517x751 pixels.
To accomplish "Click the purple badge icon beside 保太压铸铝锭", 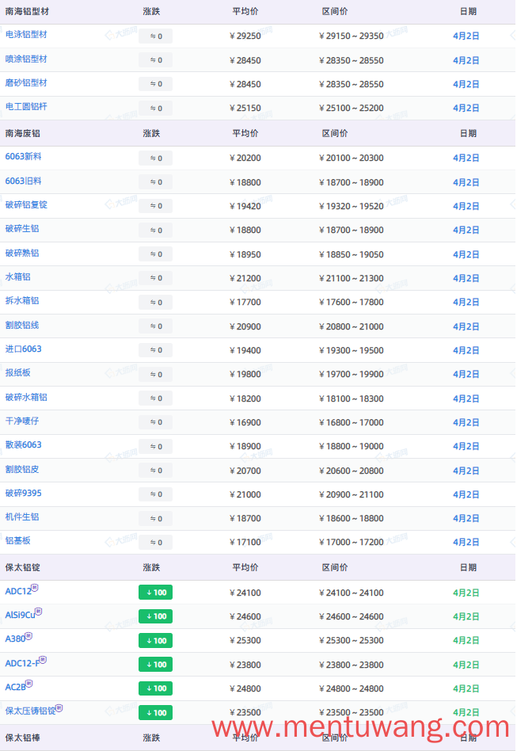I will (x=59, y=708).
